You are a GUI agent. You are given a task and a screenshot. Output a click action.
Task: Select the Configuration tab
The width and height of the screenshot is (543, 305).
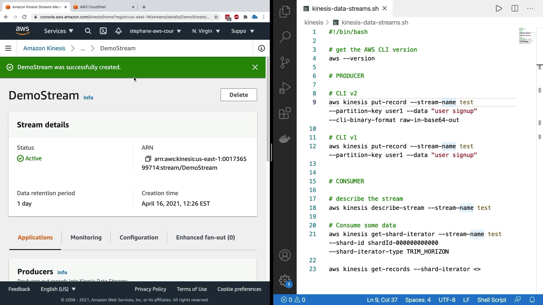(139, 238)
